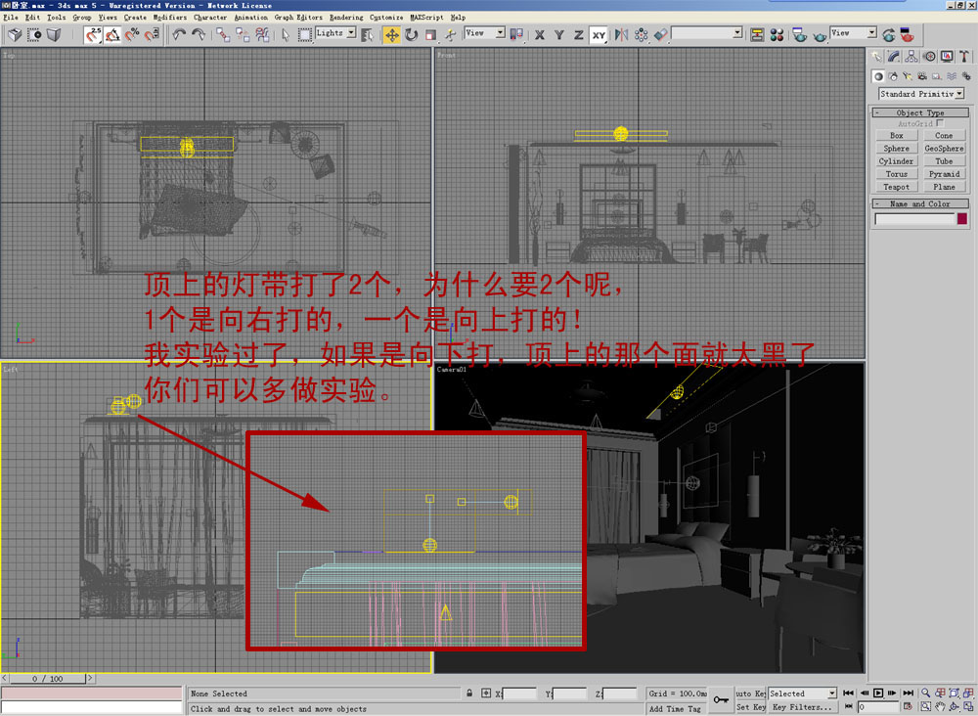Click the Unlink Selection tool
The width and height of the screenshot is (978, 716).
click(x=242, y=35)
